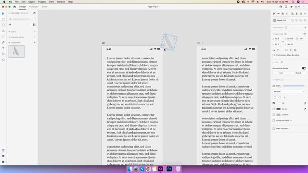
Task: Add a component in the Component section
Action: point(305,28)
